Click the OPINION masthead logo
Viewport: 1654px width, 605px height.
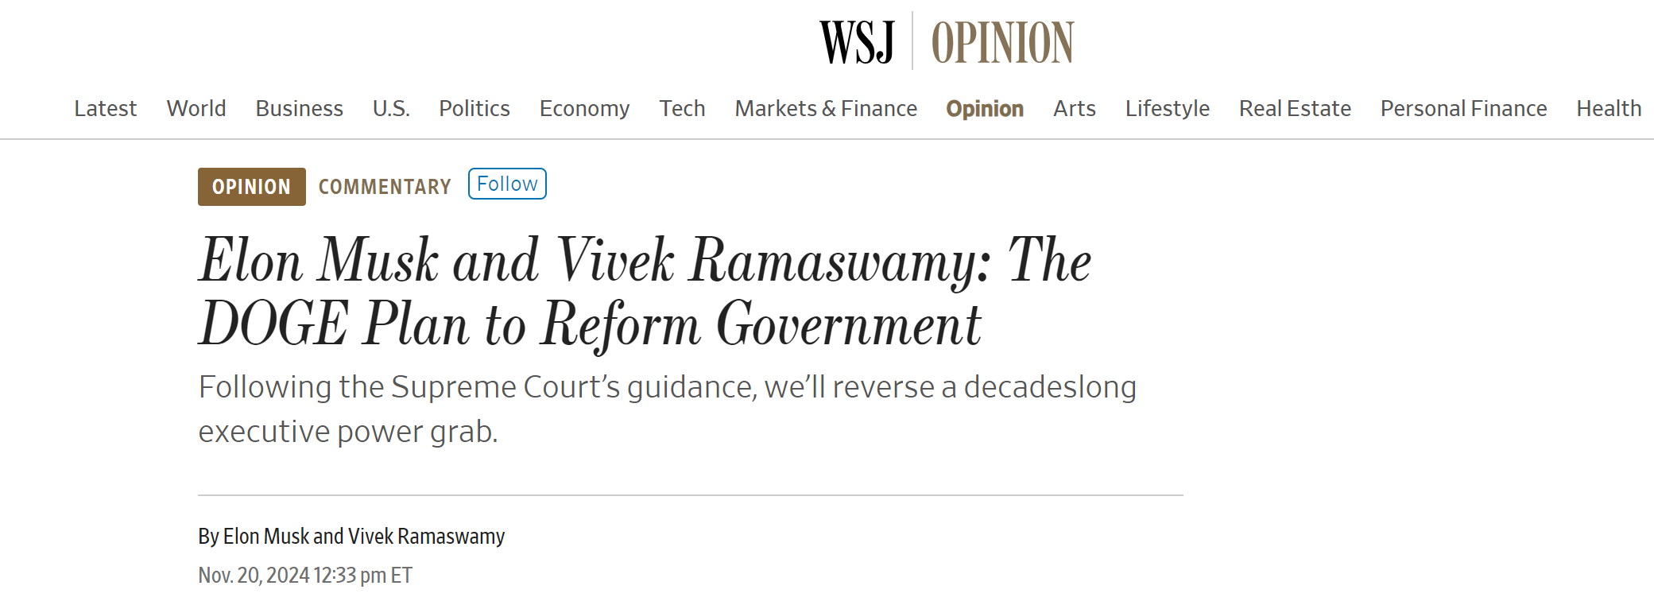[1002, 42]
